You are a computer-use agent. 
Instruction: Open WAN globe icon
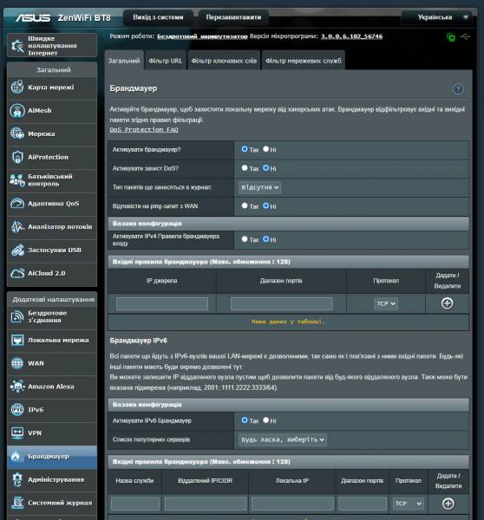point(17,363)
